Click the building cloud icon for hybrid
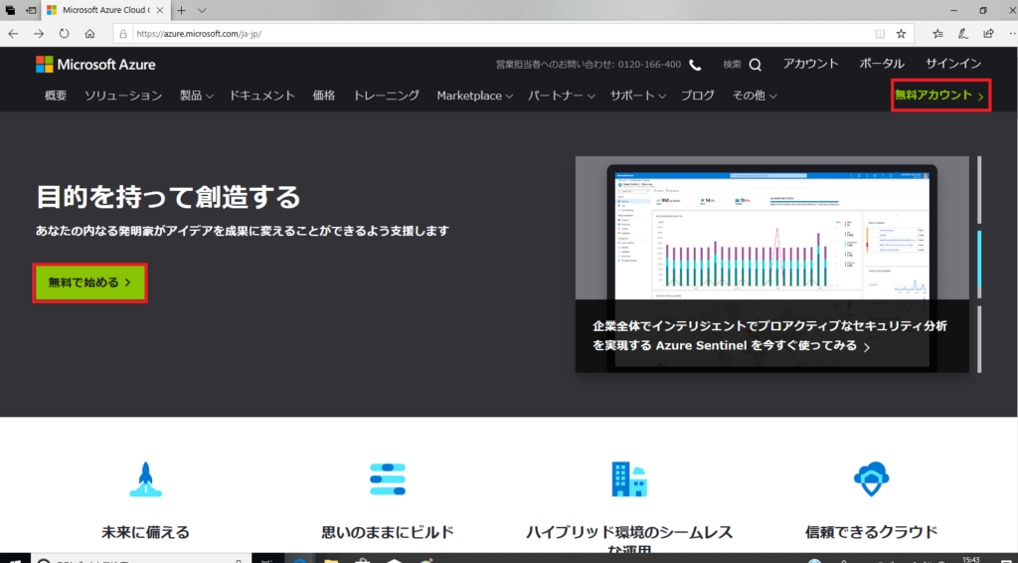This screenshot has width=1018, height=563. point(629,479)
